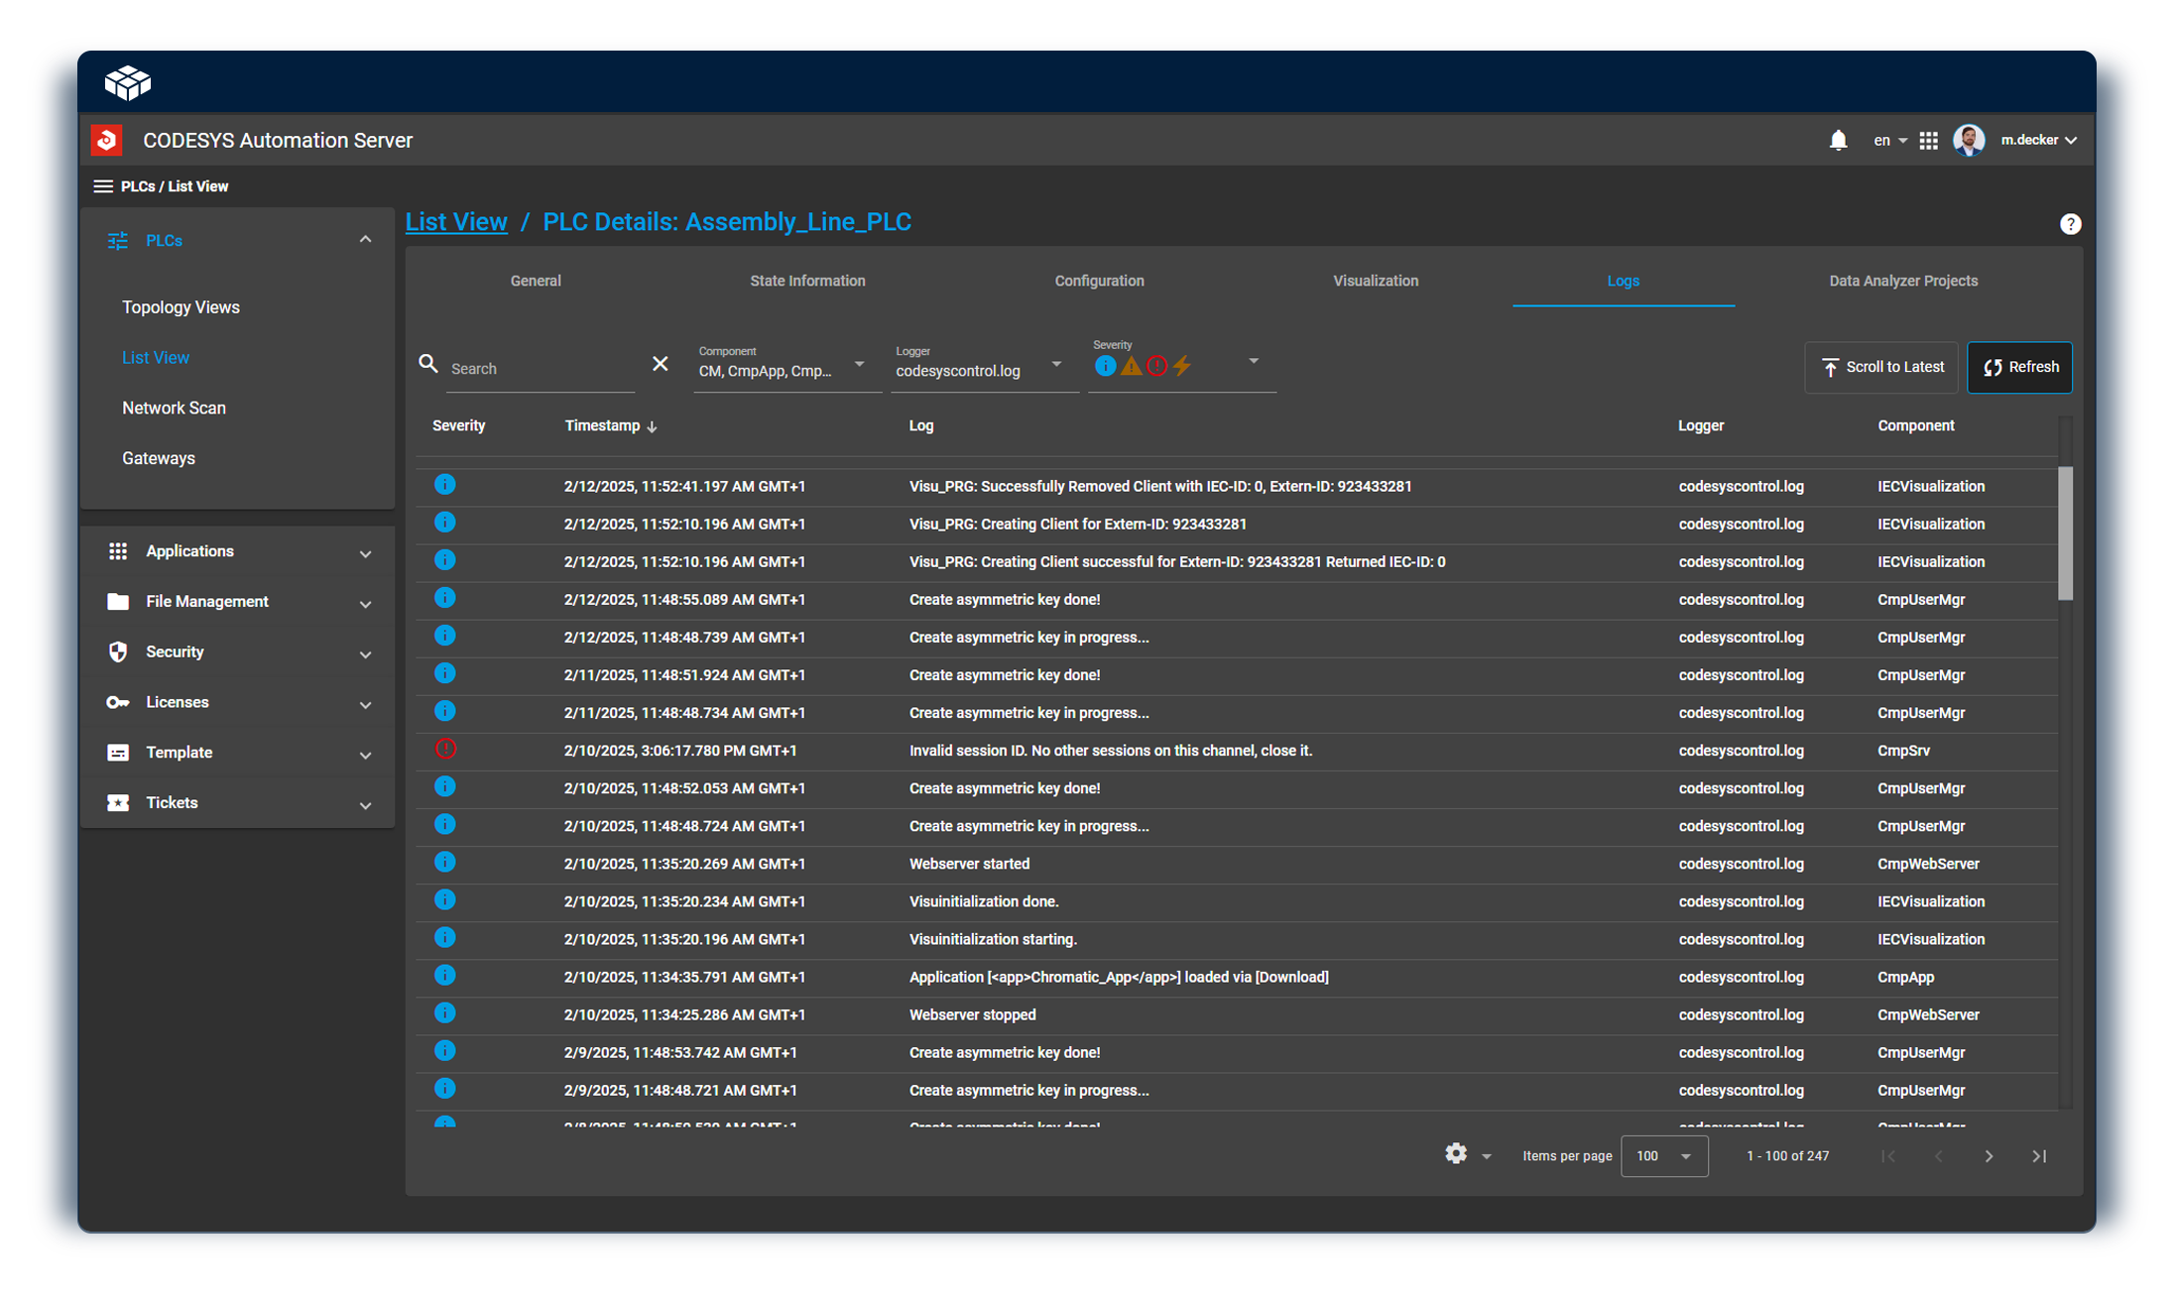Expand the Security sidebar section

[238, 651]
